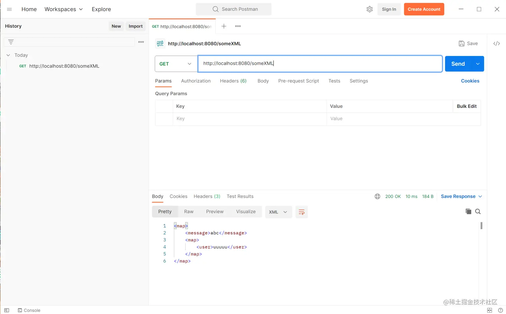Open the Console from status bar
The image size is (506, 314).
[29, 310]
